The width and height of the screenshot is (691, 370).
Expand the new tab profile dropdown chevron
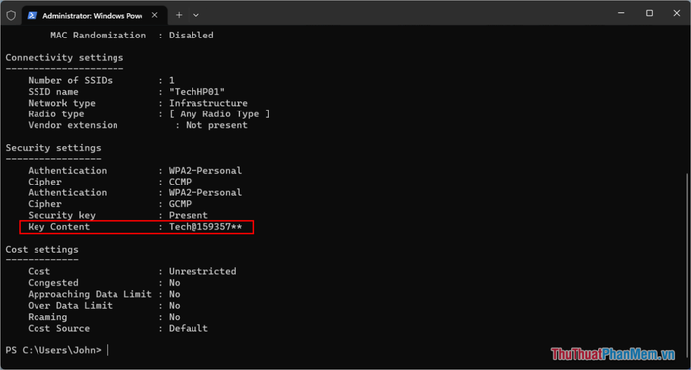click(196, 15)
